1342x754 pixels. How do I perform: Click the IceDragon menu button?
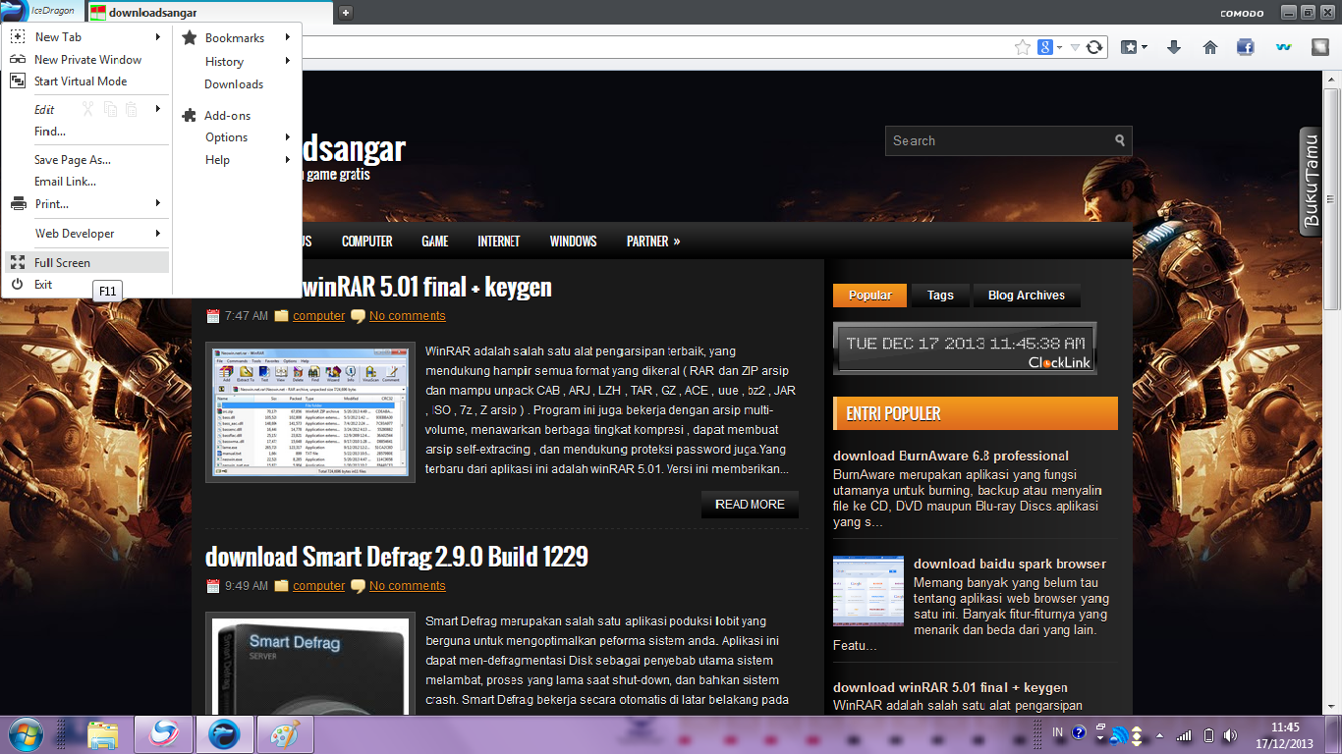[41, 11]
